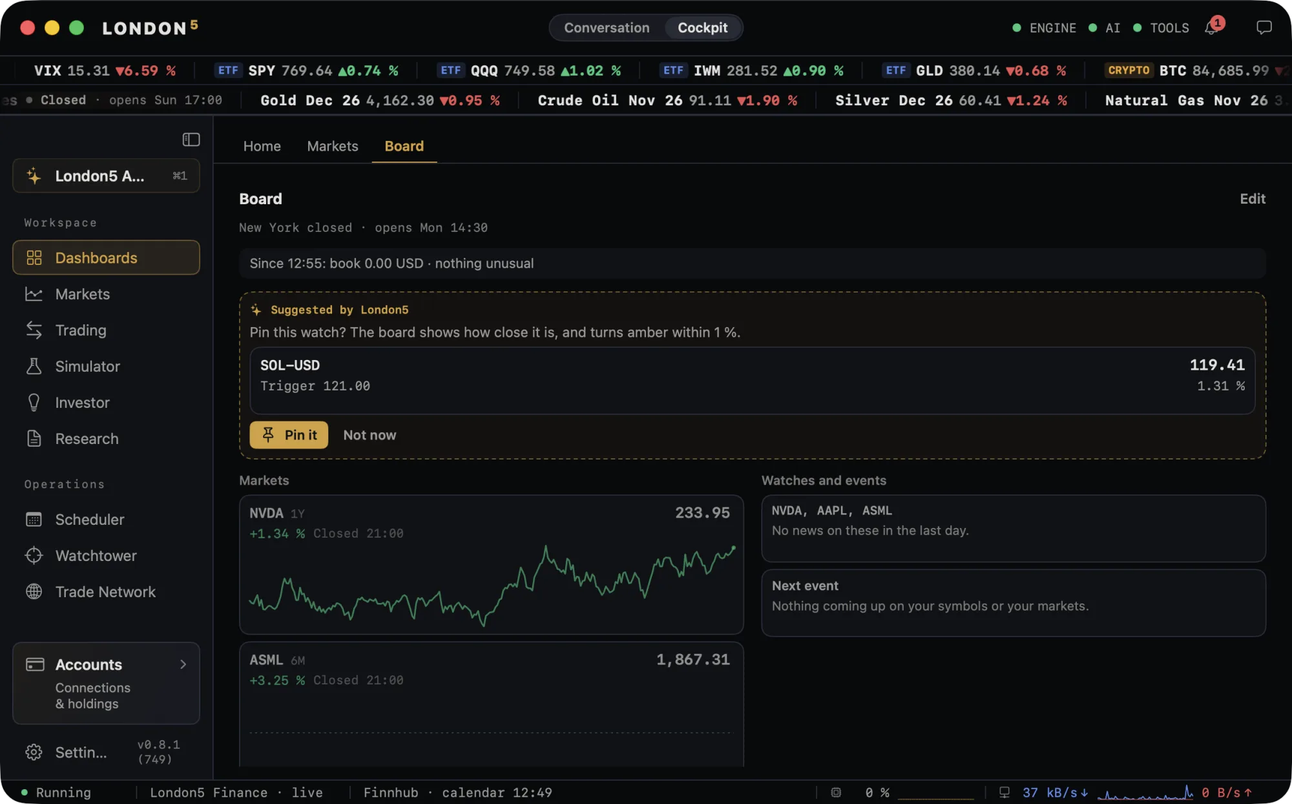Open the NVDA, AAPL, ASML news card
The width and height of the screenshot is (1292, 804).
pos(1013,528)
